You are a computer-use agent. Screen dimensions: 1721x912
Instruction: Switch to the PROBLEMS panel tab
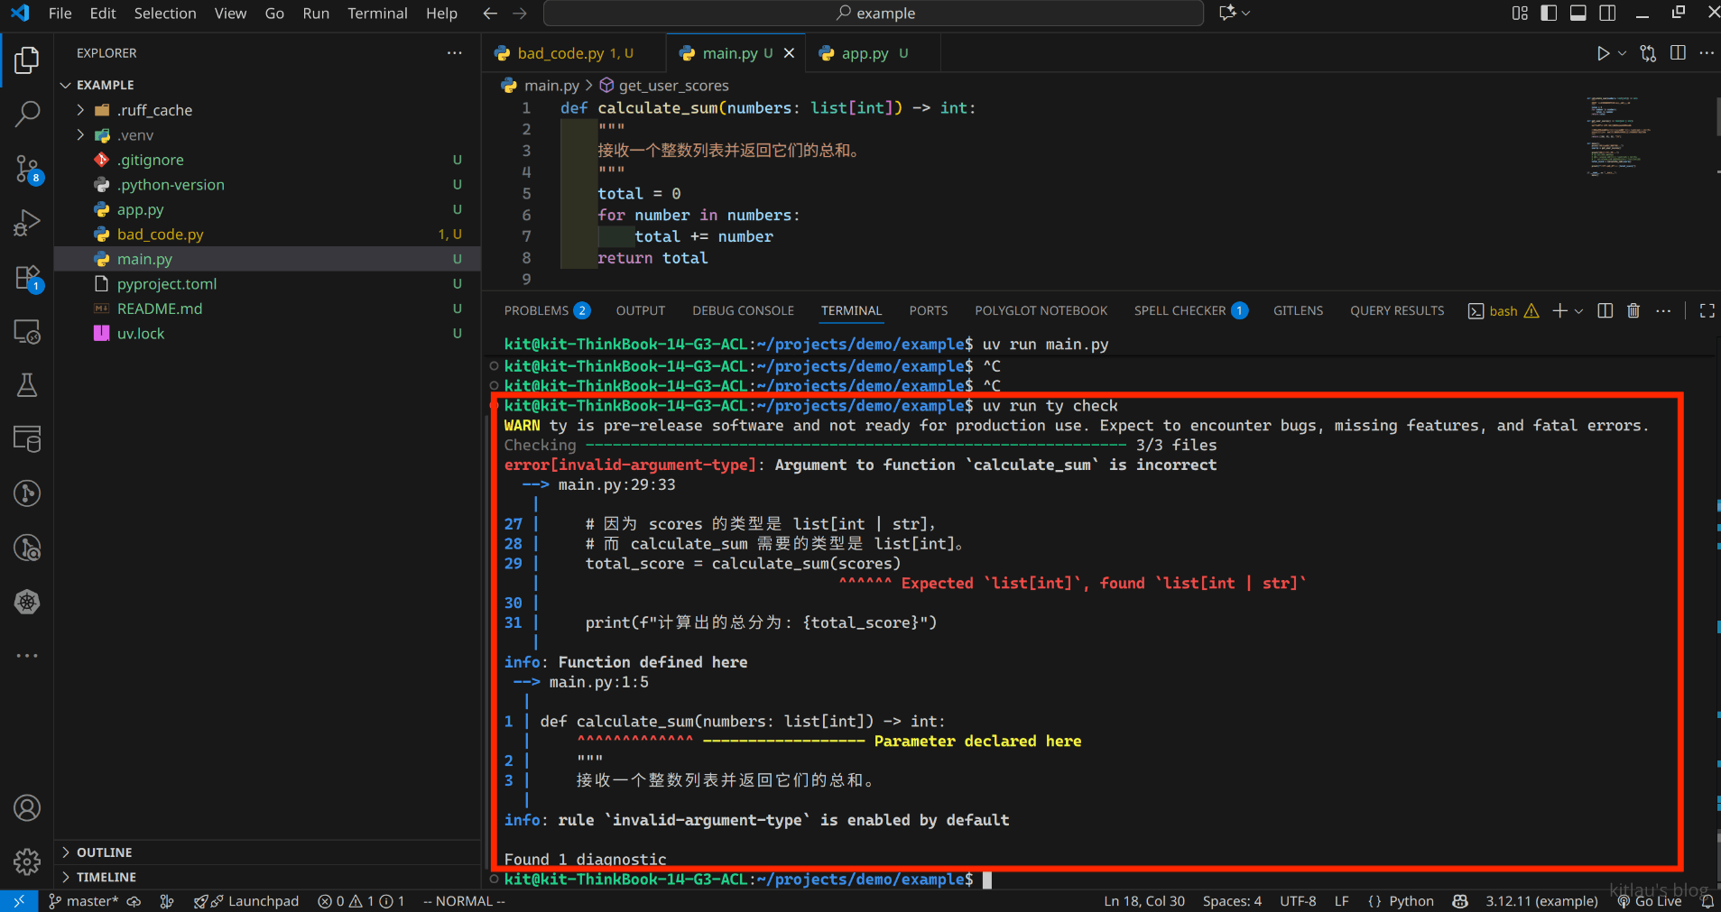(x=536, y=311)
